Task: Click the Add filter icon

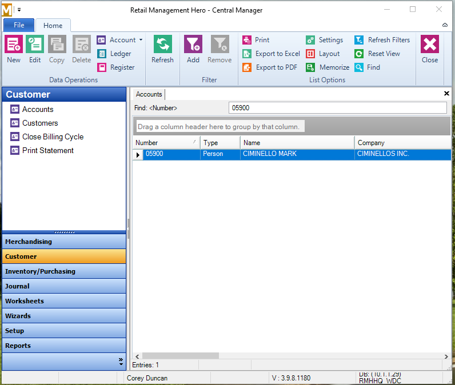Action: (x=193, y=44)
